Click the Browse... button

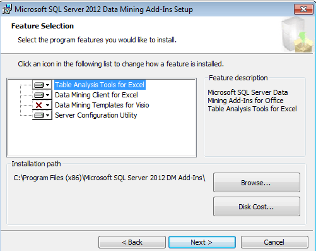point(257,183)
